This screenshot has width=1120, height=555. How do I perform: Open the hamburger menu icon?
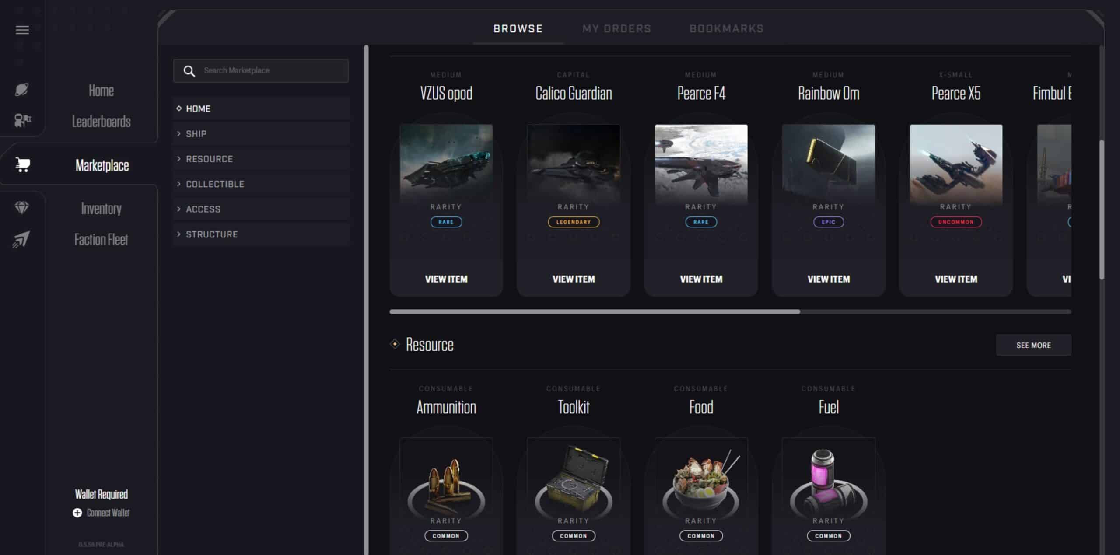point(22,30)
